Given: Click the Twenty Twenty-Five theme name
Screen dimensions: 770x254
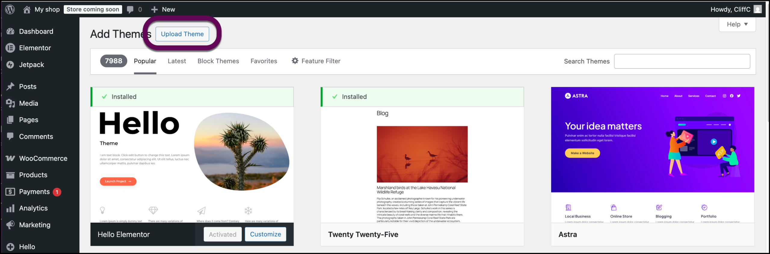Looking at the screenshot, I should pos(363,234).
